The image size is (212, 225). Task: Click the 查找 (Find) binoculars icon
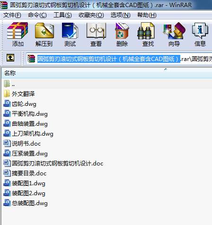coord(146,31)
